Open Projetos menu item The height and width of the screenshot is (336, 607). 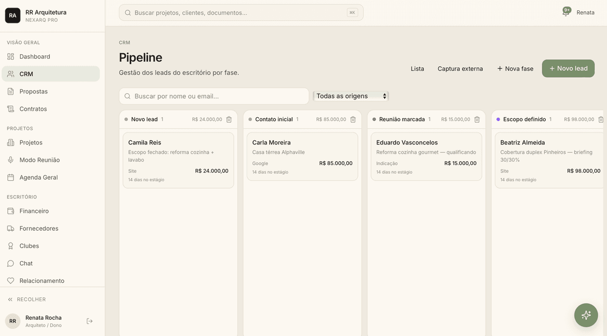tap(51, 143)
